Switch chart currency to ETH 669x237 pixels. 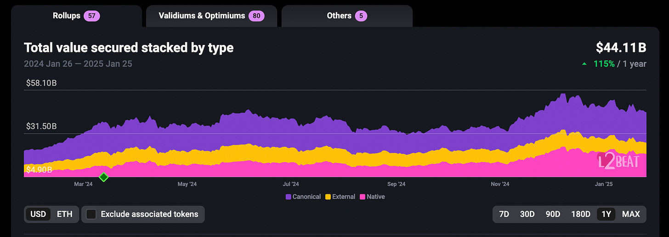point(65,214)
